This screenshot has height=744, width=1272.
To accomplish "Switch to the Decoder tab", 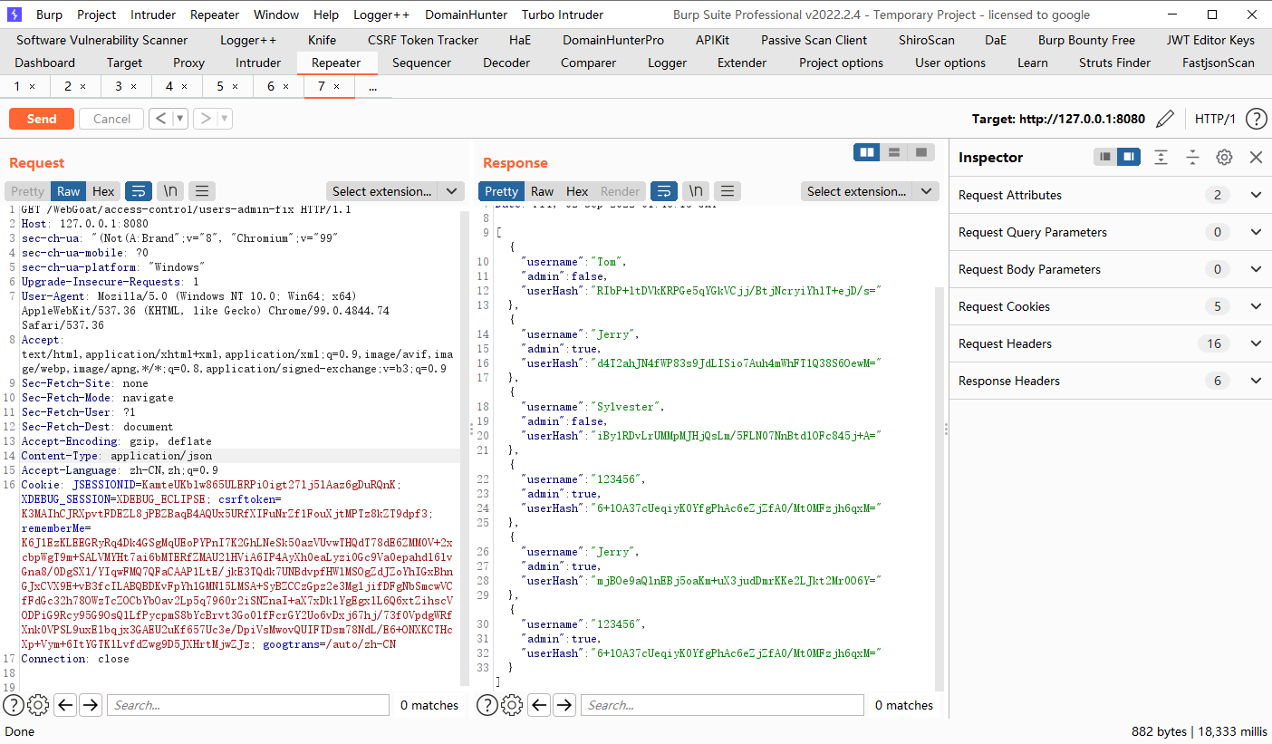I will (x=506, y=63).
